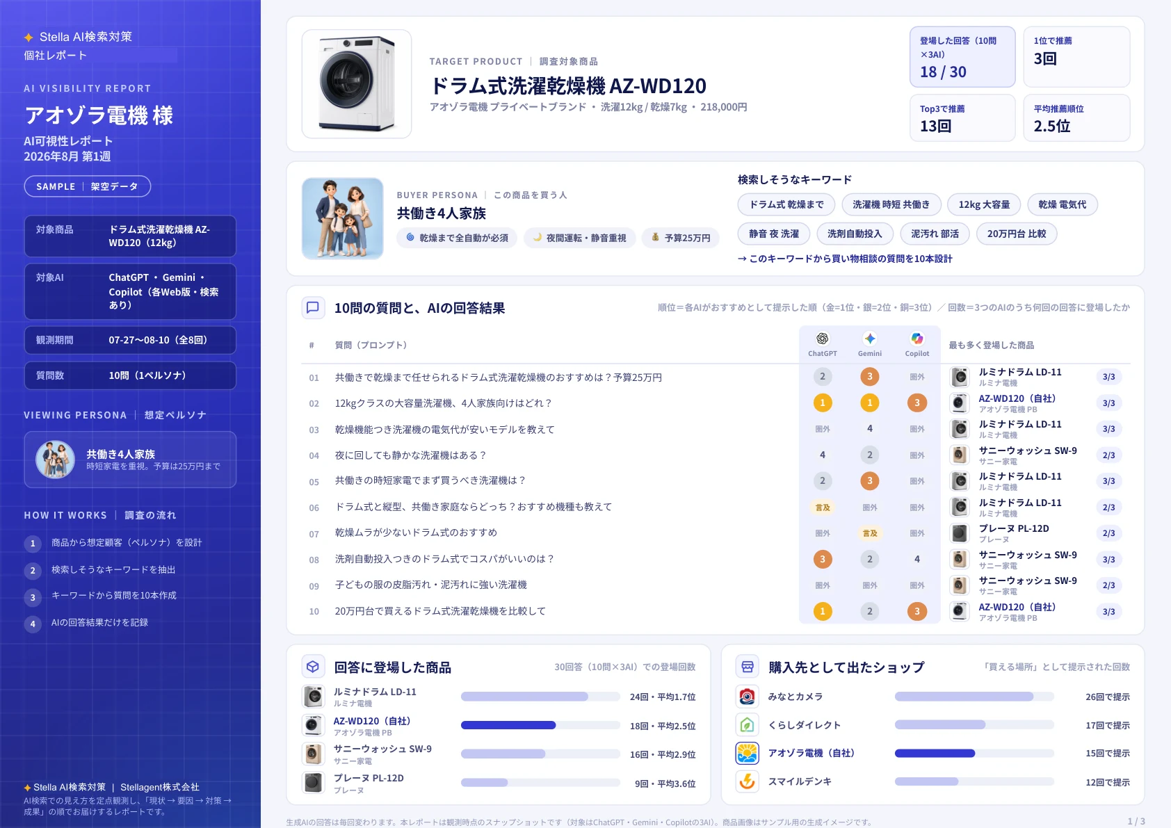Click the 夜間運転・静音重視 persona tag

click(579, 238)
